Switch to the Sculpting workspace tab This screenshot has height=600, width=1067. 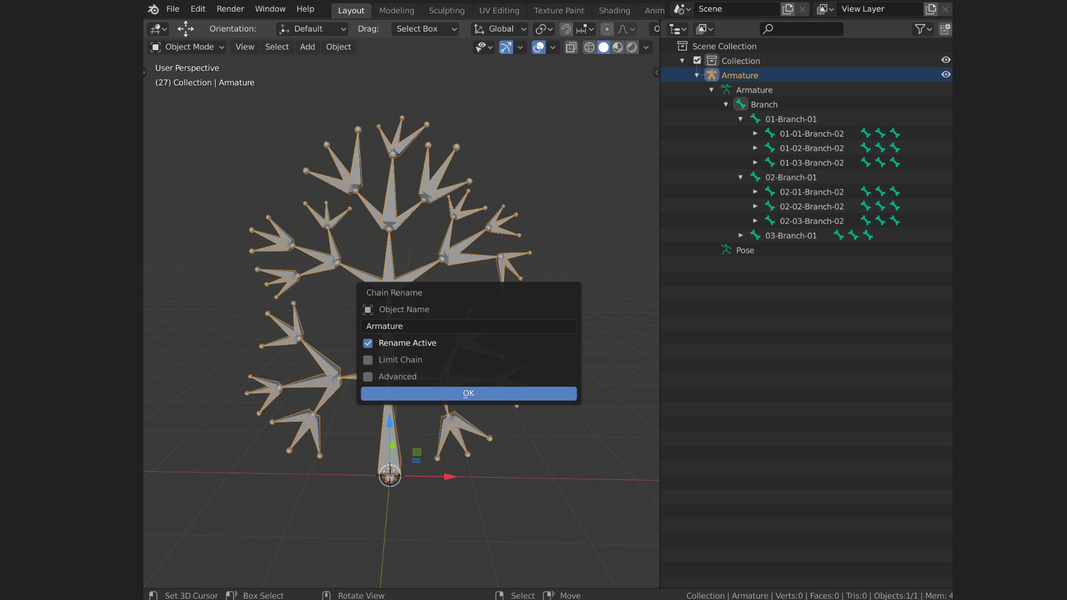coord(446,10)
